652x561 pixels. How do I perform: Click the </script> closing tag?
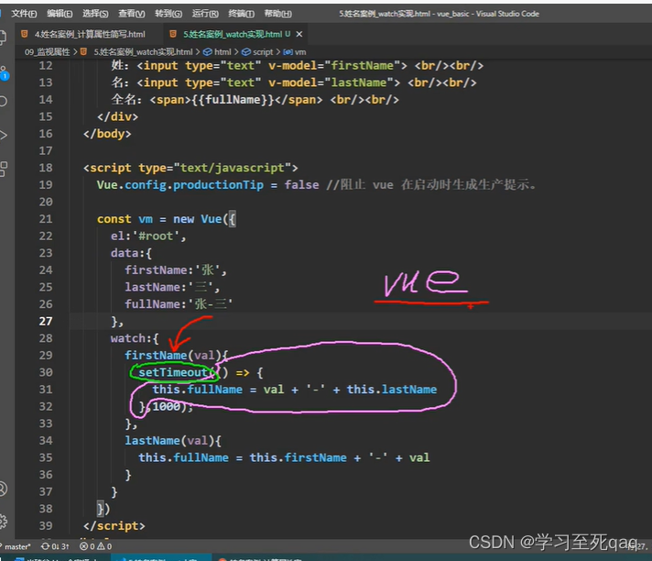click(x=114, y=526)
